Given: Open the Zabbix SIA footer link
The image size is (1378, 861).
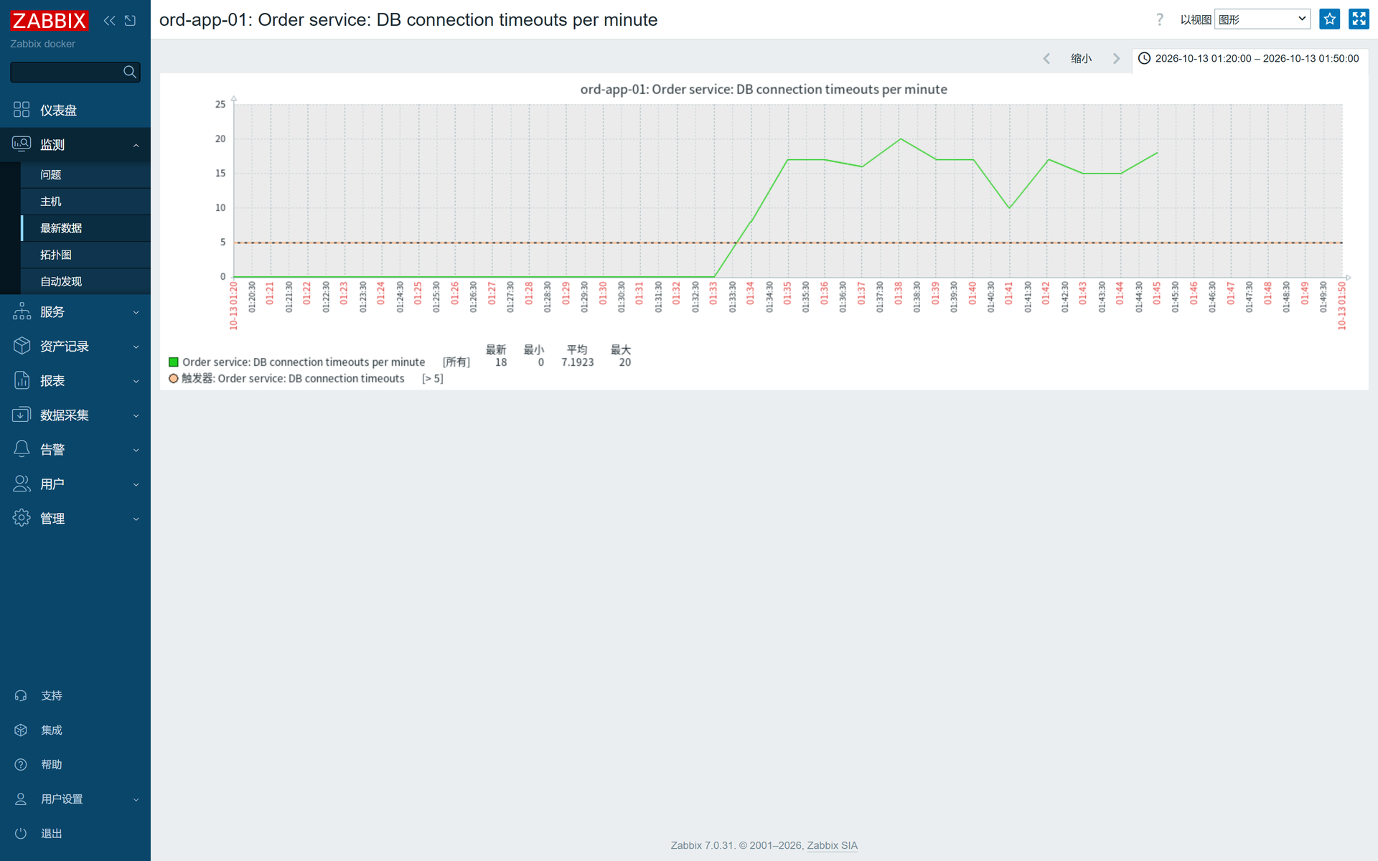Looking at the screenshot, I should tap(832, 845).
